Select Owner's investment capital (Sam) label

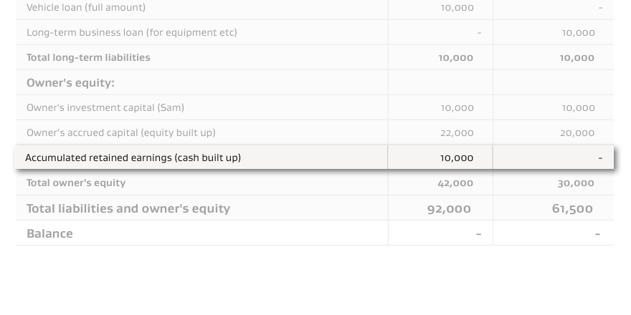(105, 107)
